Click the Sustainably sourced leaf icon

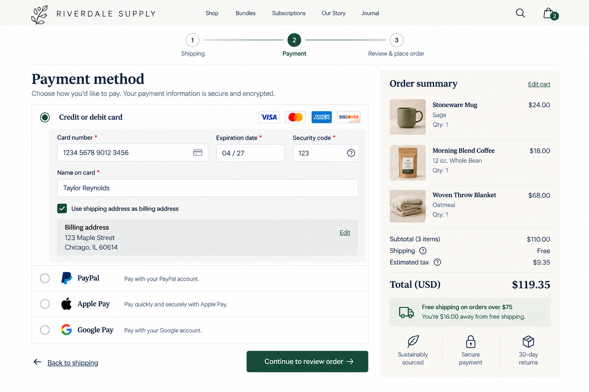click(413, 341)
